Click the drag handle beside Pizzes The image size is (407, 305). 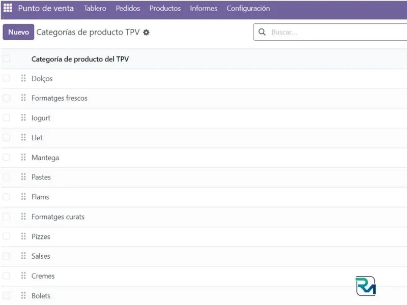pyautogui.click(x=23, y=236)
